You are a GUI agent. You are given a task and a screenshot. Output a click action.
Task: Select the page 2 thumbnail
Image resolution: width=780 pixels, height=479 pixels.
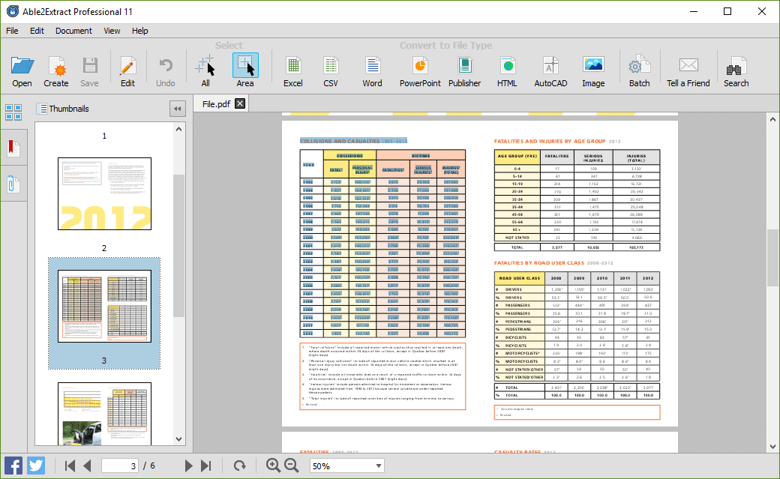tap(104, 193)
